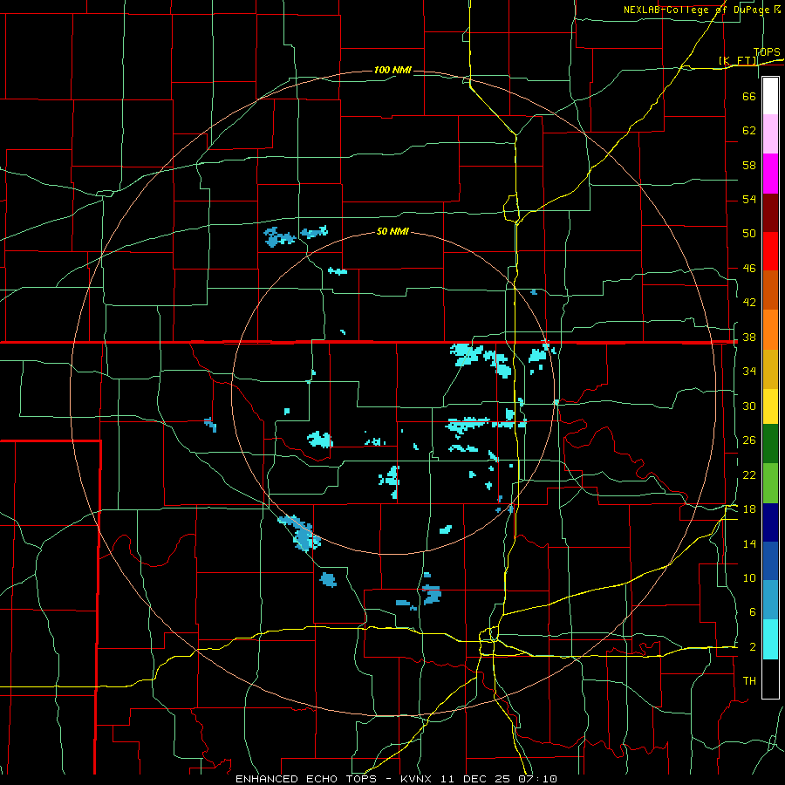Select the light pink swatch in the scale
The width and height of the screenshot is (785, 785).
770,134
